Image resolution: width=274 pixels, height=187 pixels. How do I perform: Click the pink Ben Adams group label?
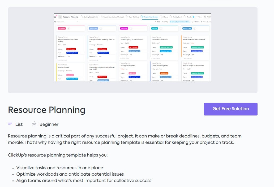pyautogui.click(x=62, y=28)
